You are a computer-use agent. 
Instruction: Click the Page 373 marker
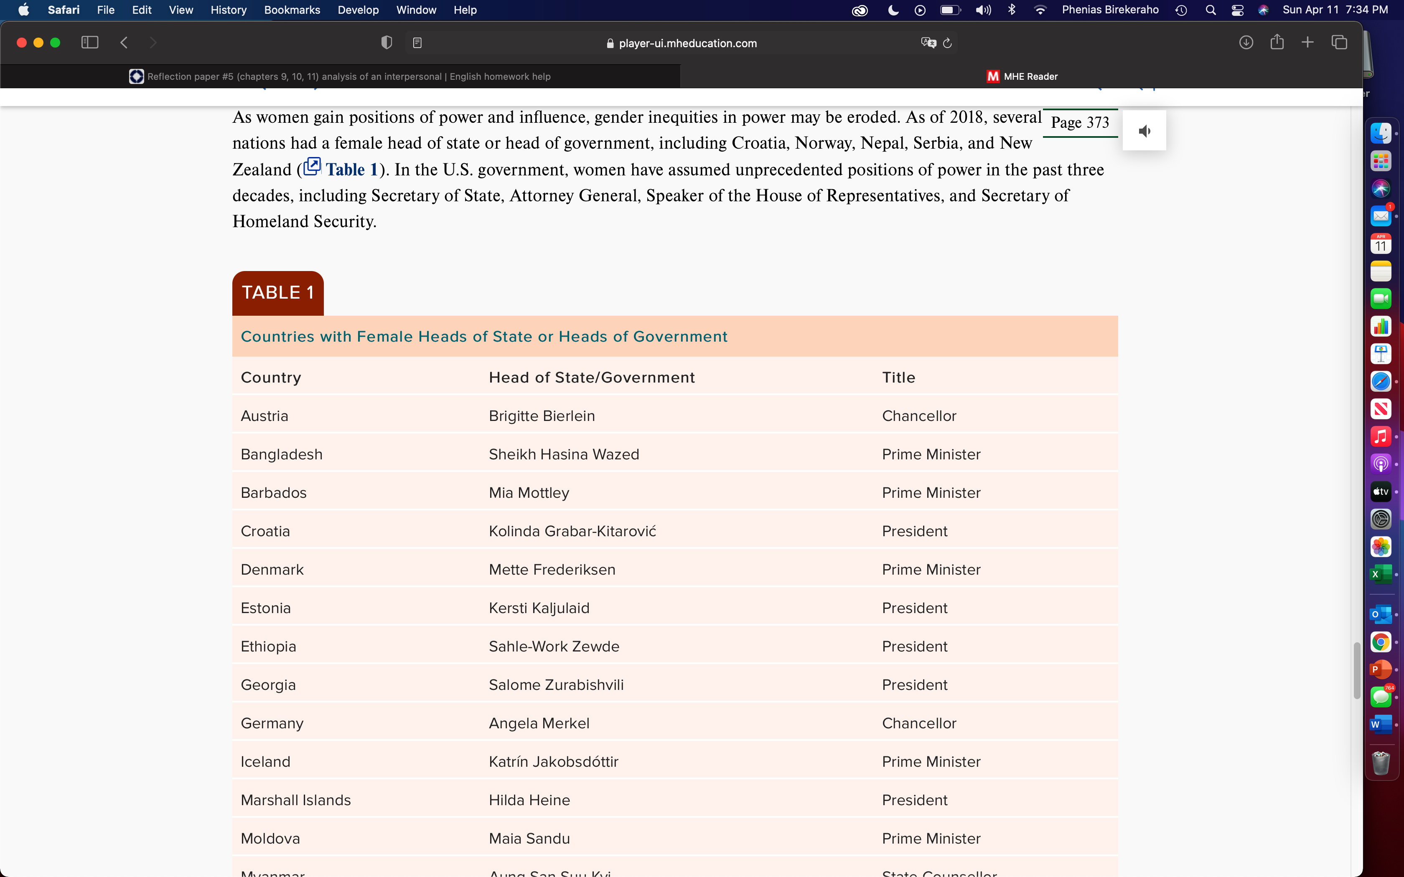click(1080, 122)
